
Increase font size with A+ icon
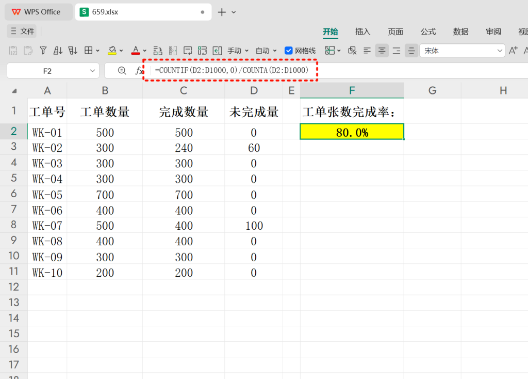513,51
